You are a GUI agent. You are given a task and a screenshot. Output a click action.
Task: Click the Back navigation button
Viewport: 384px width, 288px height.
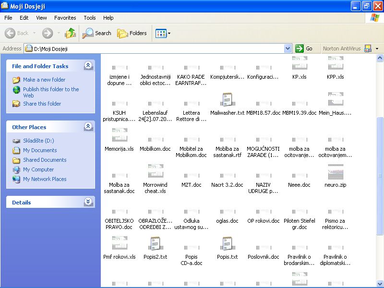pos(17,33)
